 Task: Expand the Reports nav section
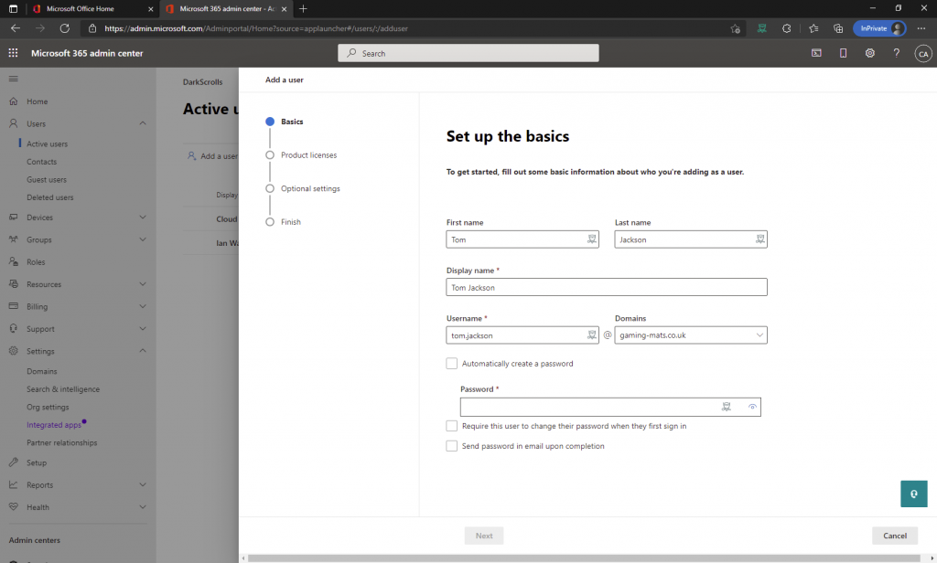tap(143, 484)
